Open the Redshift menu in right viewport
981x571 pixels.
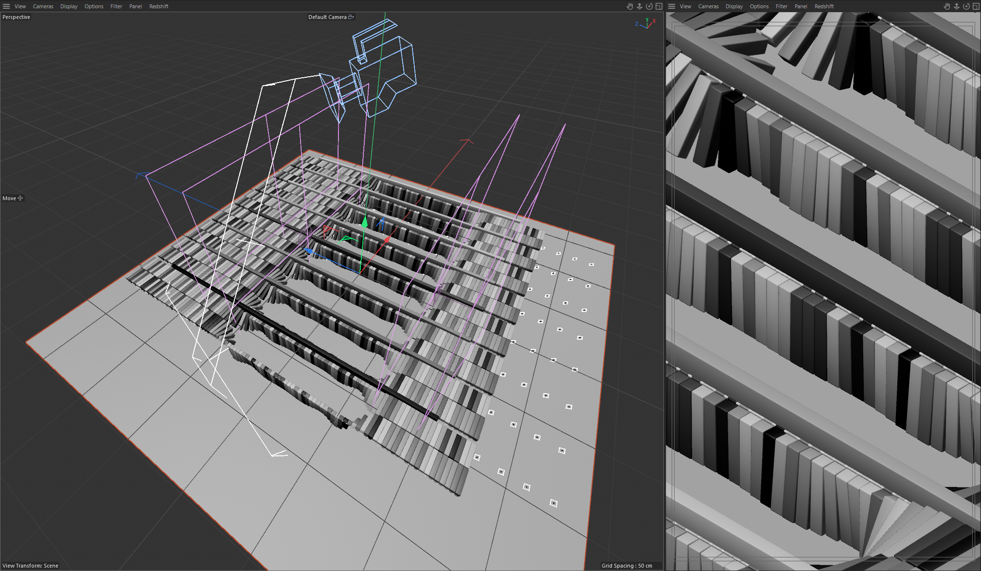824,6
